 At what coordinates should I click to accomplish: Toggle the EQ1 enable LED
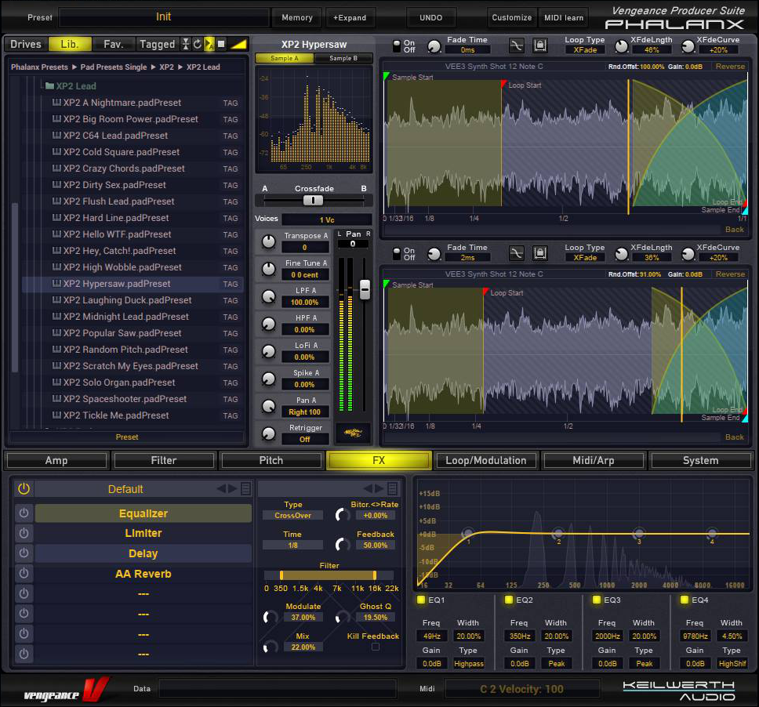(x=421, y=600)
